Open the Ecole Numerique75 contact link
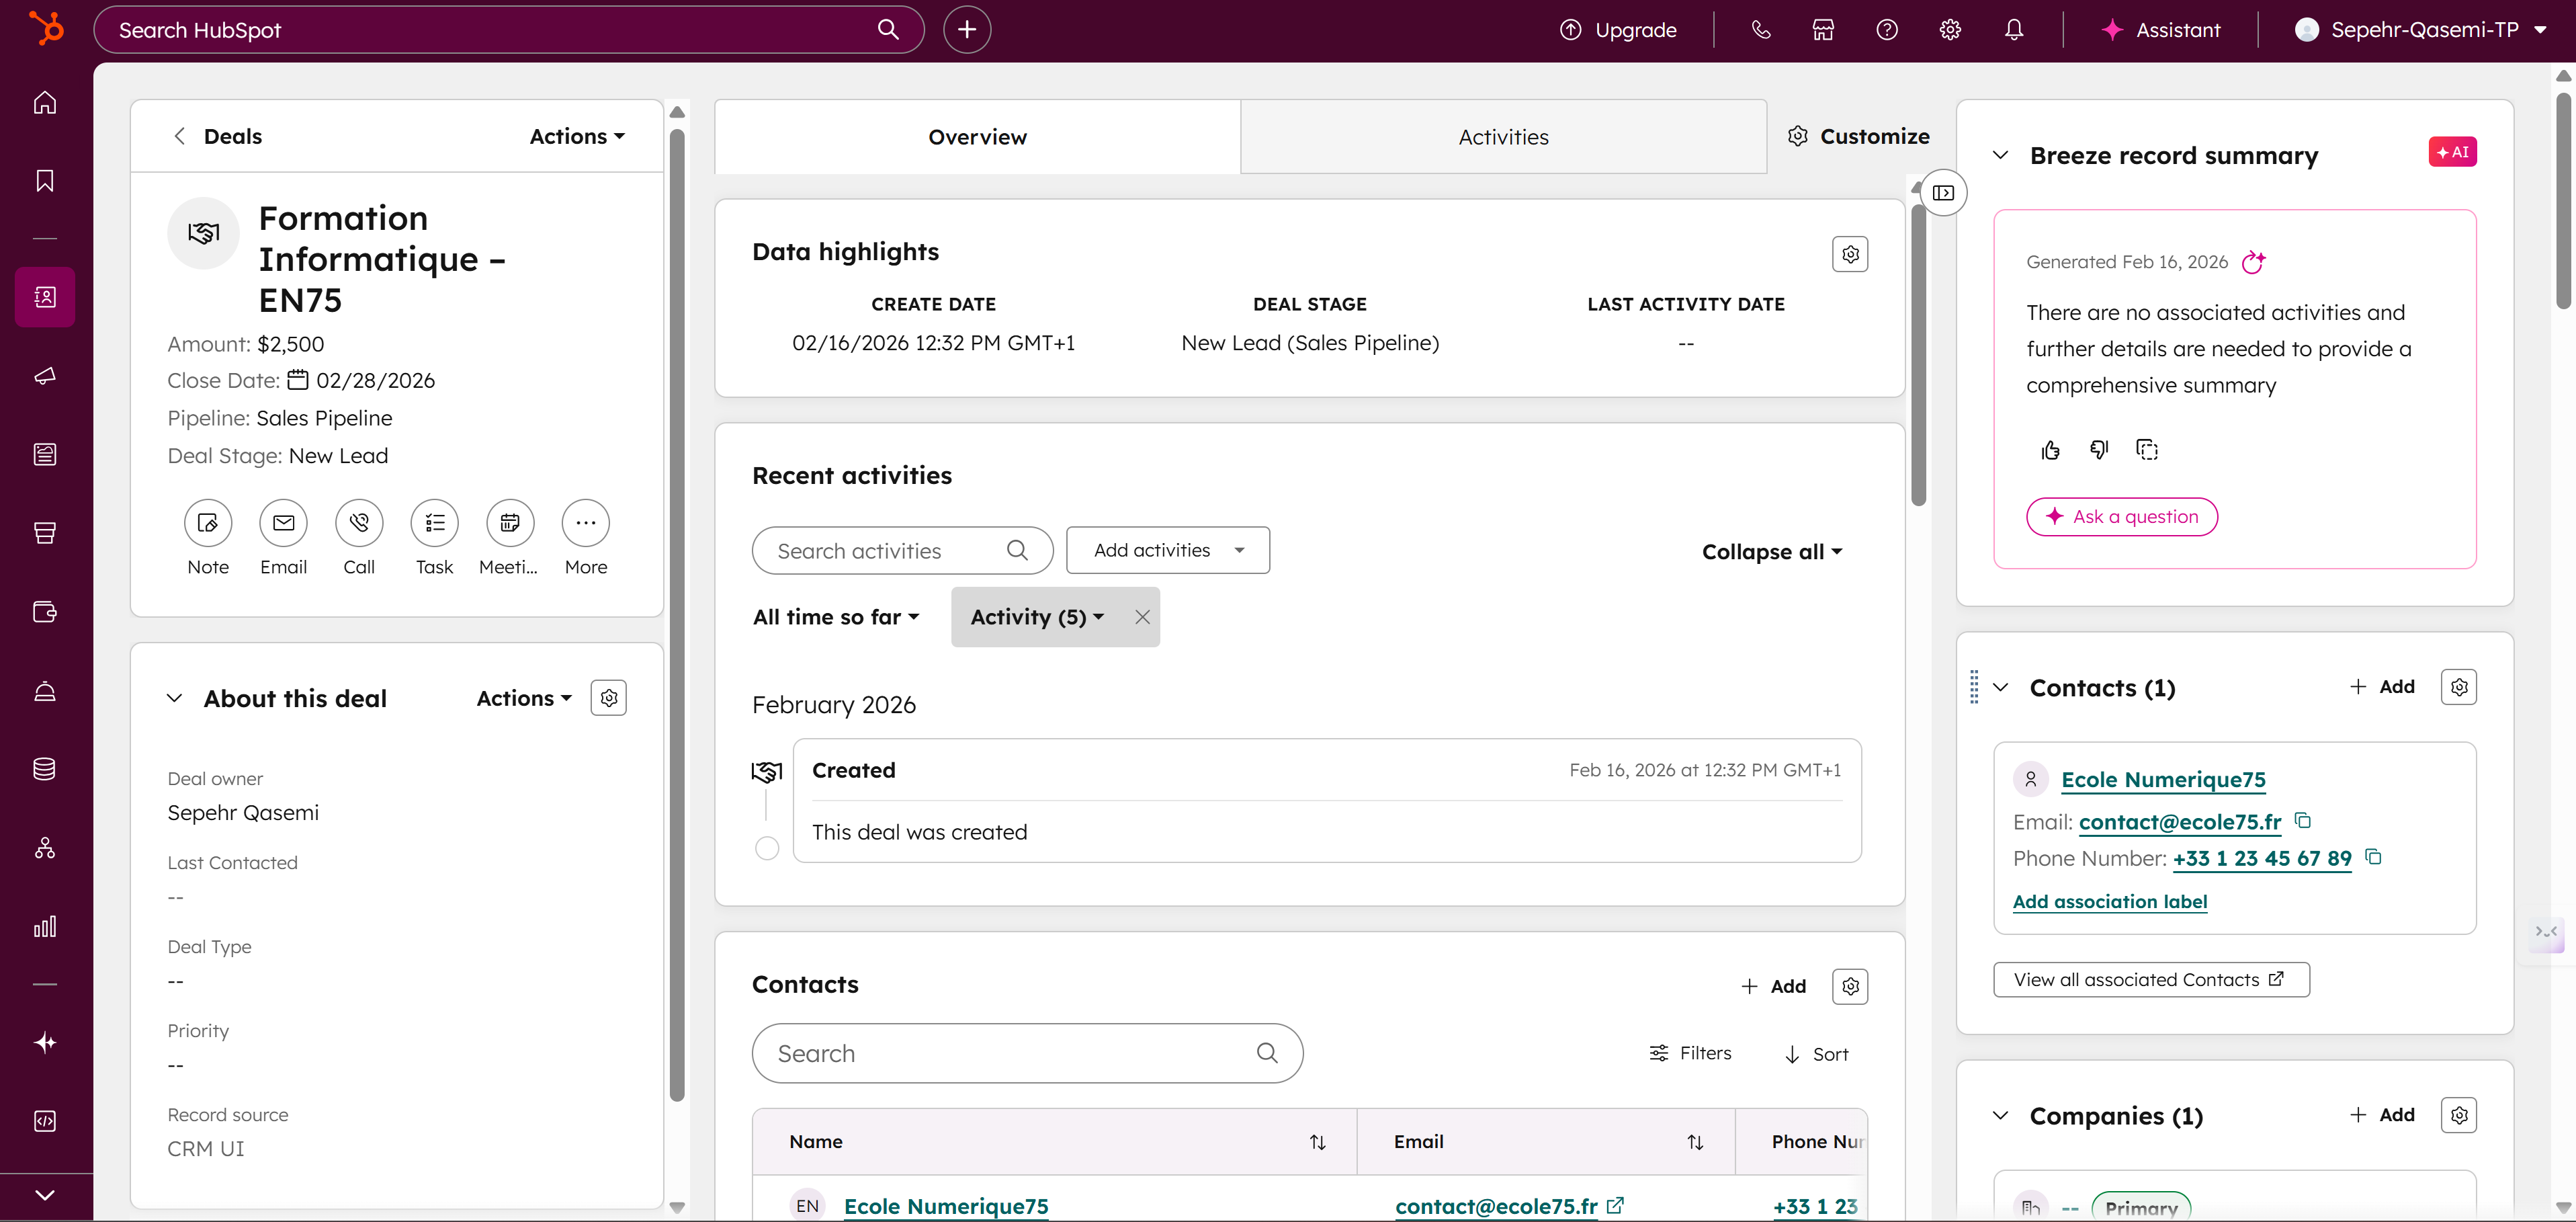The width and height of the screenshot is (2576, 1222). tap(2164, 780)
